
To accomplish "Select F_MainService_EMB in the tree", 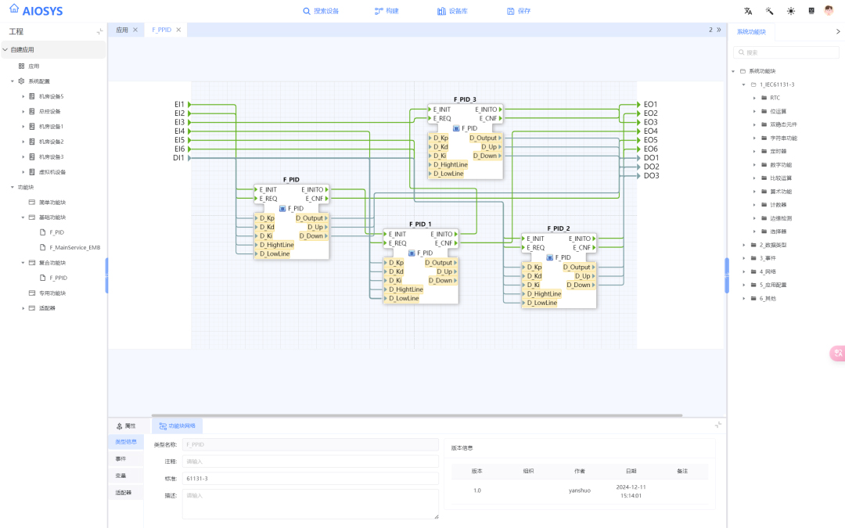I will pyautogui.click(x=75, y=248).
